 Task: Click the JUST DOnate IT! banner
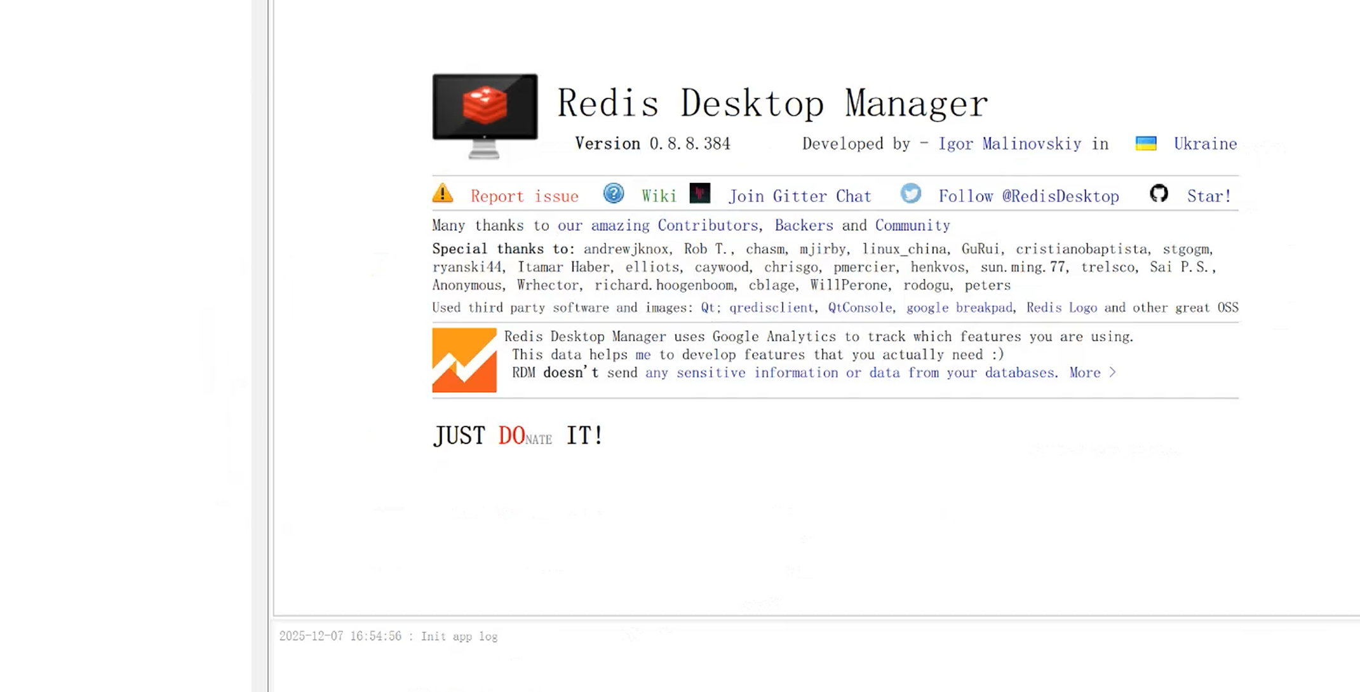coord(518,436)
